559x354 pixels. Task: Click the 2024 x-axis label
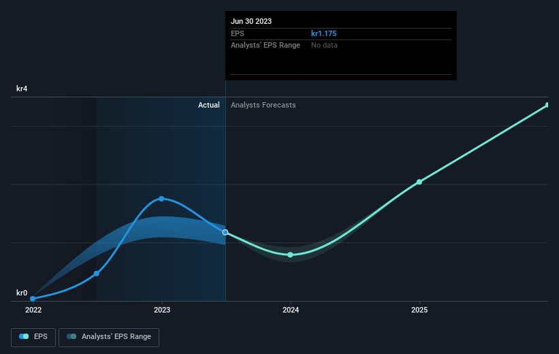pyautogui.click(x=291, y=310)
